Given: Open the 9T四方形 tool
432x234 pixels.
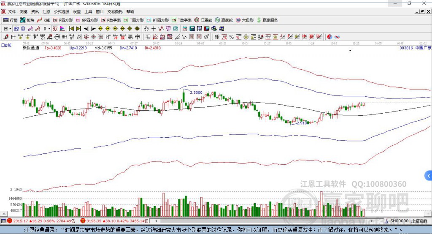Looking at the screenshot, I should [x=158, y=20].
